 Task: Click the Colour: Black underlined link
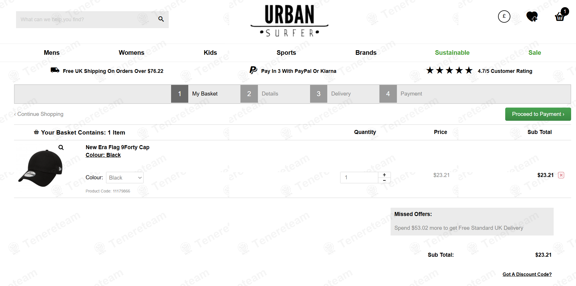tap(103, 155)
